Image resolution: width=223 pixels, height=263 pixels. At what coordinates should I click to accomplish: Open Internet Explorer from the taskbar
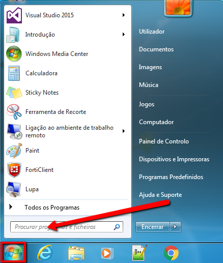(45, 253)
